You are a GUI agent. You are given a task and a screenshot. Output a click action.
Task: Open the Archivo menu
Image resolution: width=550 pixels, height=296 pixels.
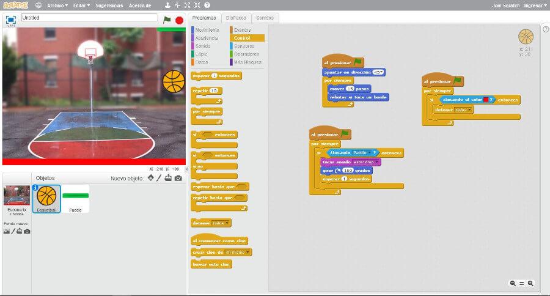(x=57, y=6)
